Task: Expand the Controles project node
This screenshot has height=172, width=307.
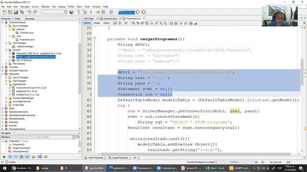Action: (x=2, y=67)
